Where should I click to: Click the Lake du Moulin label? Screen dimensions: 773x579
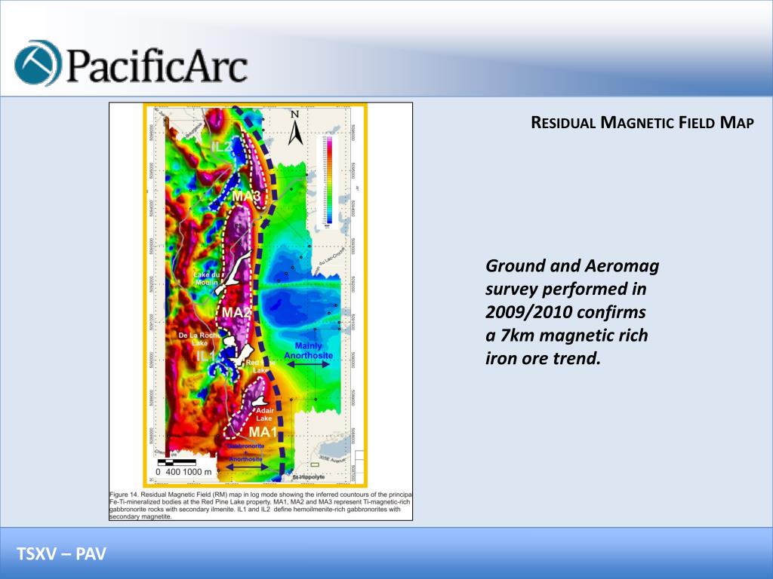click(207, 279)
